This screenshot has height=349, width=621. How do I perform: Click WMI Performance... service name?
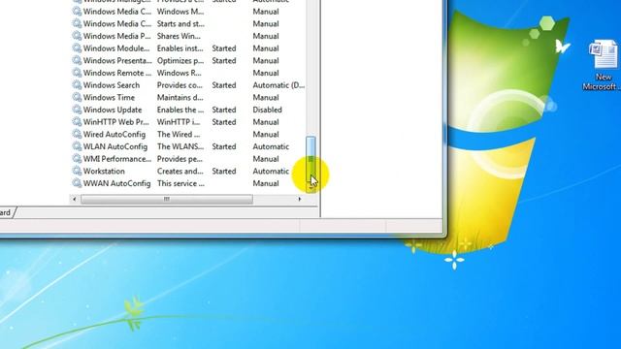click(117, 159)
